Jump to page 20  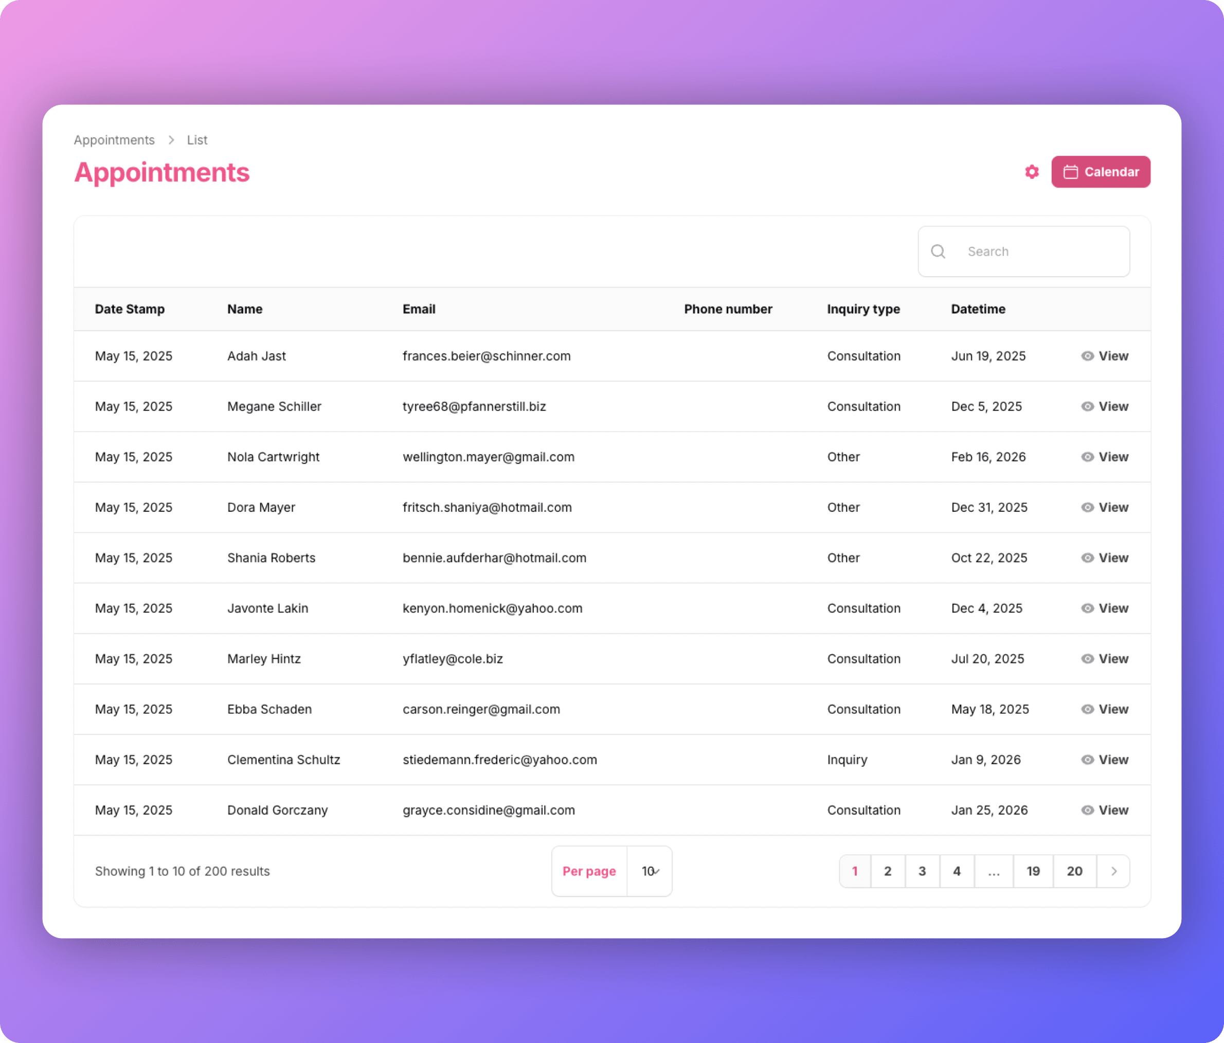pos(1074,871)
